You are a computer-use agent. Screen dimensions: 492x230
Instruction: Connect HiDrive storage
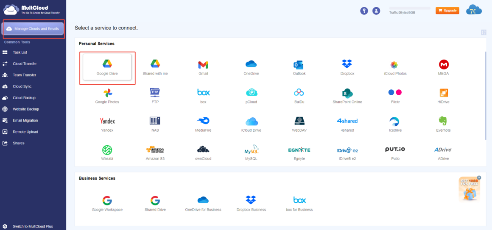[443, 96]
